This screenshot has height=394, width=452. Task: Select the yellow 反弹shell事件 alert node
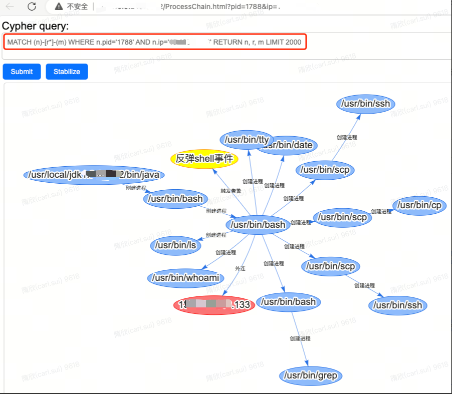pyautogui.click(x=204, y=159)
